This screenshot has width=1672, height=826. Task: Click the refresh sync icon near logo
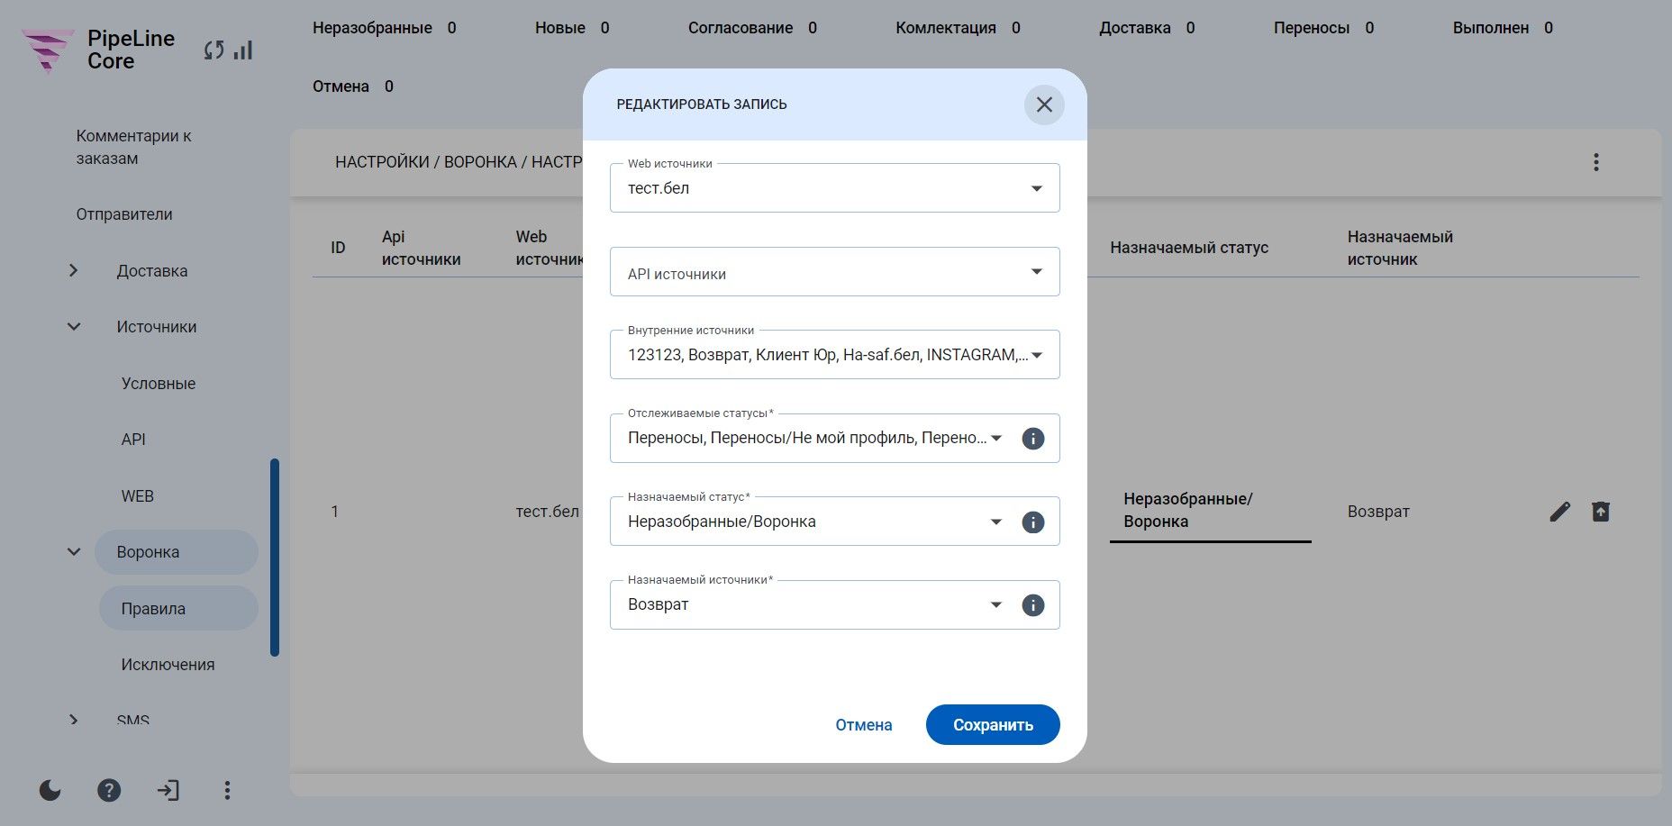214,50
